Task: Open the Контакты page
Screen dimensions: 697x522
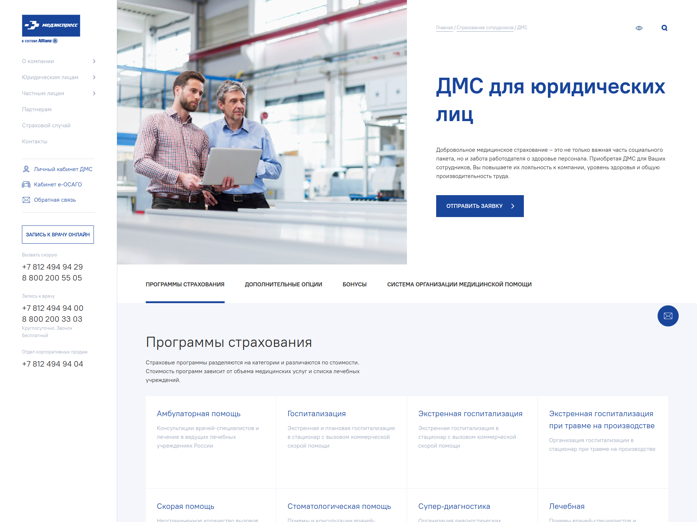Action: 35,142
